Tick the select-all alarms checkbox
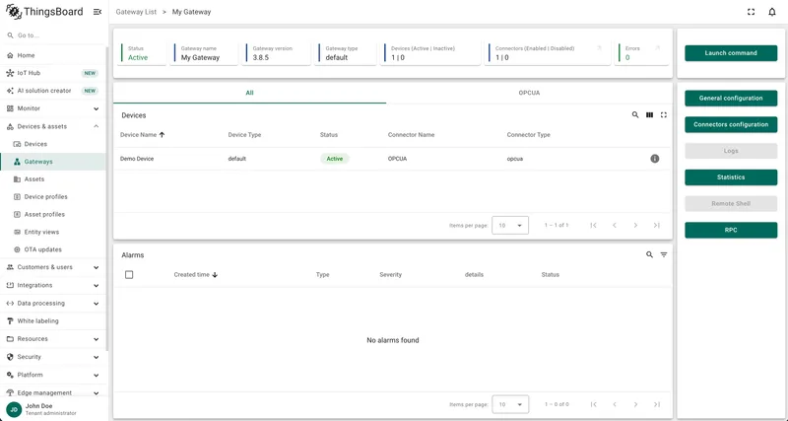This screenshot has height=421, width=788. pos(129,275)
